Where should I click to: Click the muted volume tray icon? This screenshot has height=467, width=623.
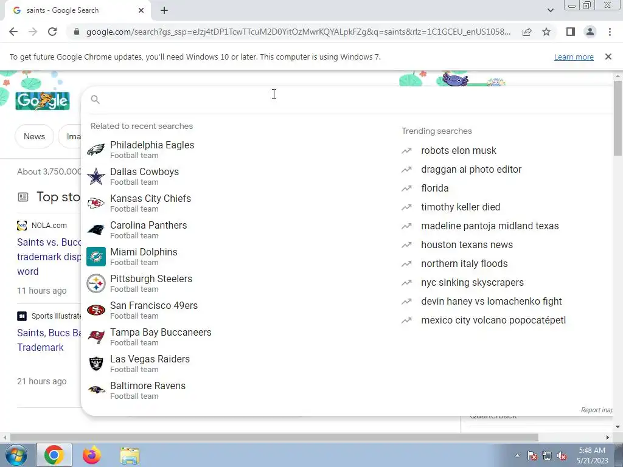[x=562, y=456]
